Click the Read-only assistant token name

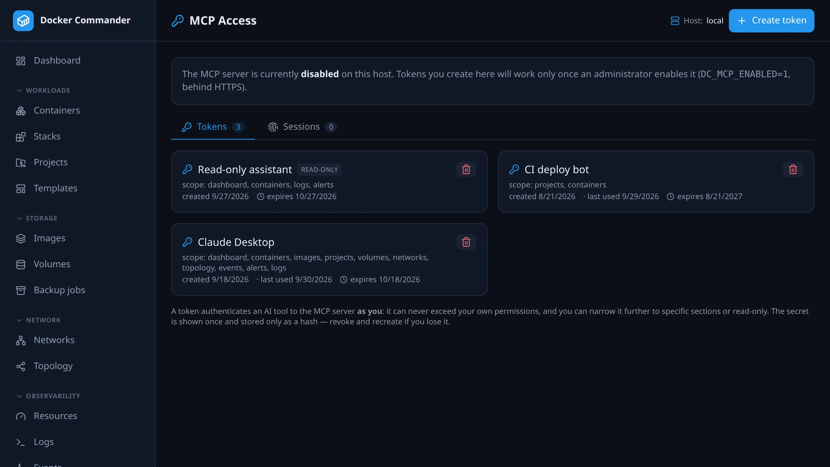[245, 170]
